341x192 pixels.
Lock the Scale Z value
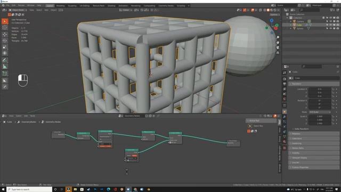333,123
